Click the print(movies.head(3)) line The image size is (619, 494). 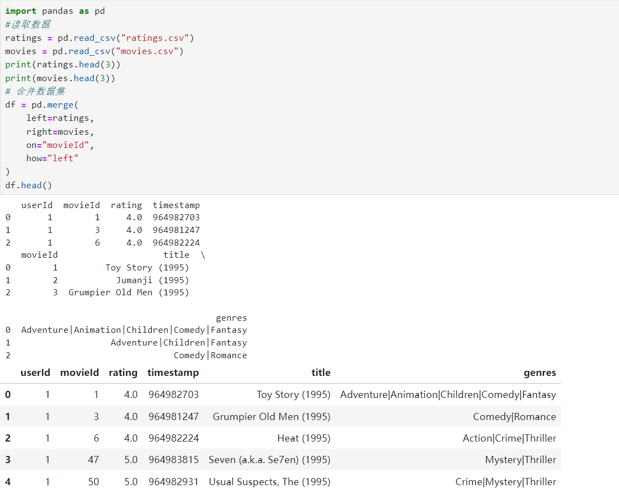[x=60, y=78]
